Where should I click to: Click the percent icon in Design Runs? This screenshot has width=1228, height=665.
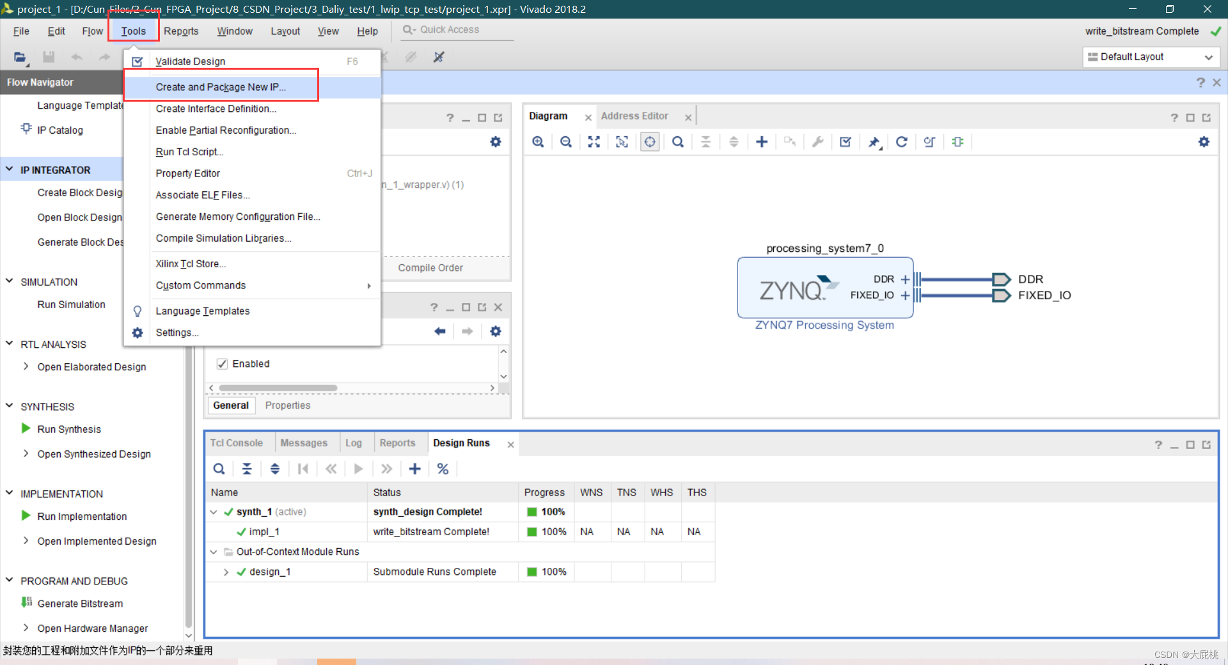coord(443,469)
